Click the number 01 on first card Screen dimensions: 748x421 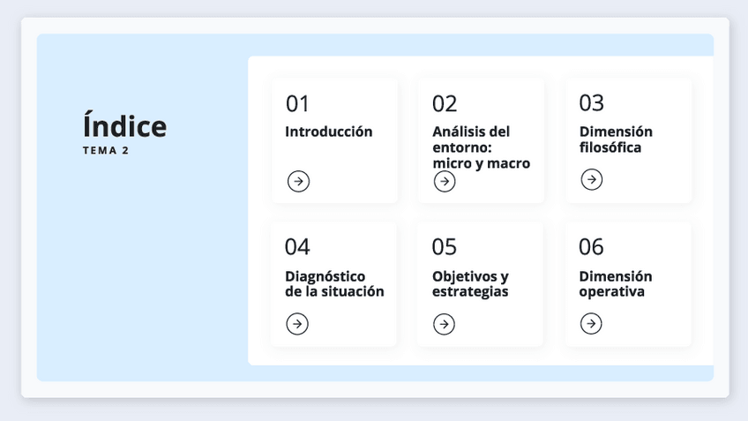pyautogui.click(x=297, y=103)
